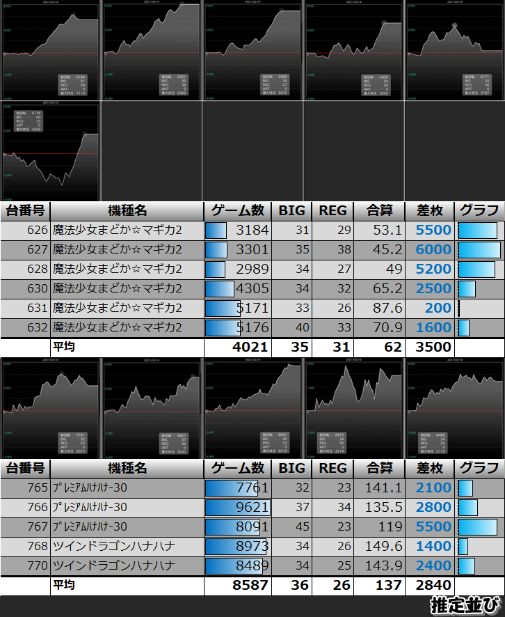
Task: Click the 差枚 value 200 for machine 631
Action: click(438, 308)
